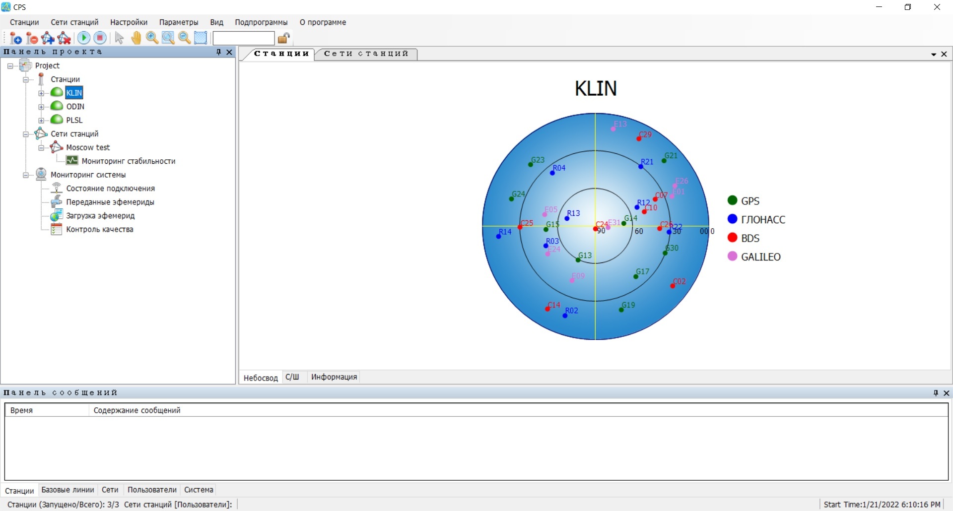
Task: Open the tab list dropdown arrow
Action: 934,54
